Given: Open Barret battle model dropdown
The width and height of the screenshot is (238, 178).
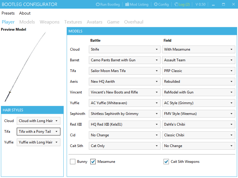Looking at the screenshot, I should coord(124,60).
